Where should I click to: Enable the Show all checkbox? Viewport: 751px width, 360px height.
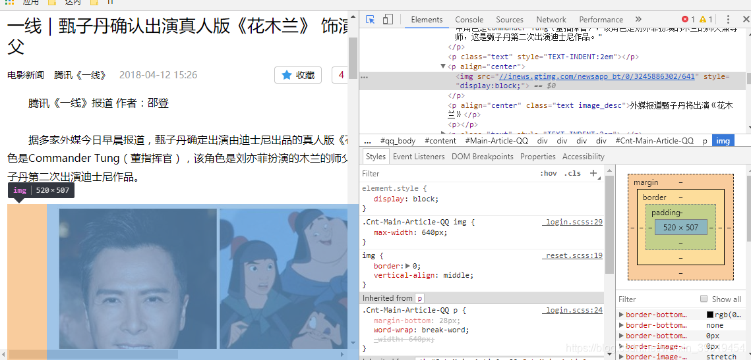tap(704, 299)
